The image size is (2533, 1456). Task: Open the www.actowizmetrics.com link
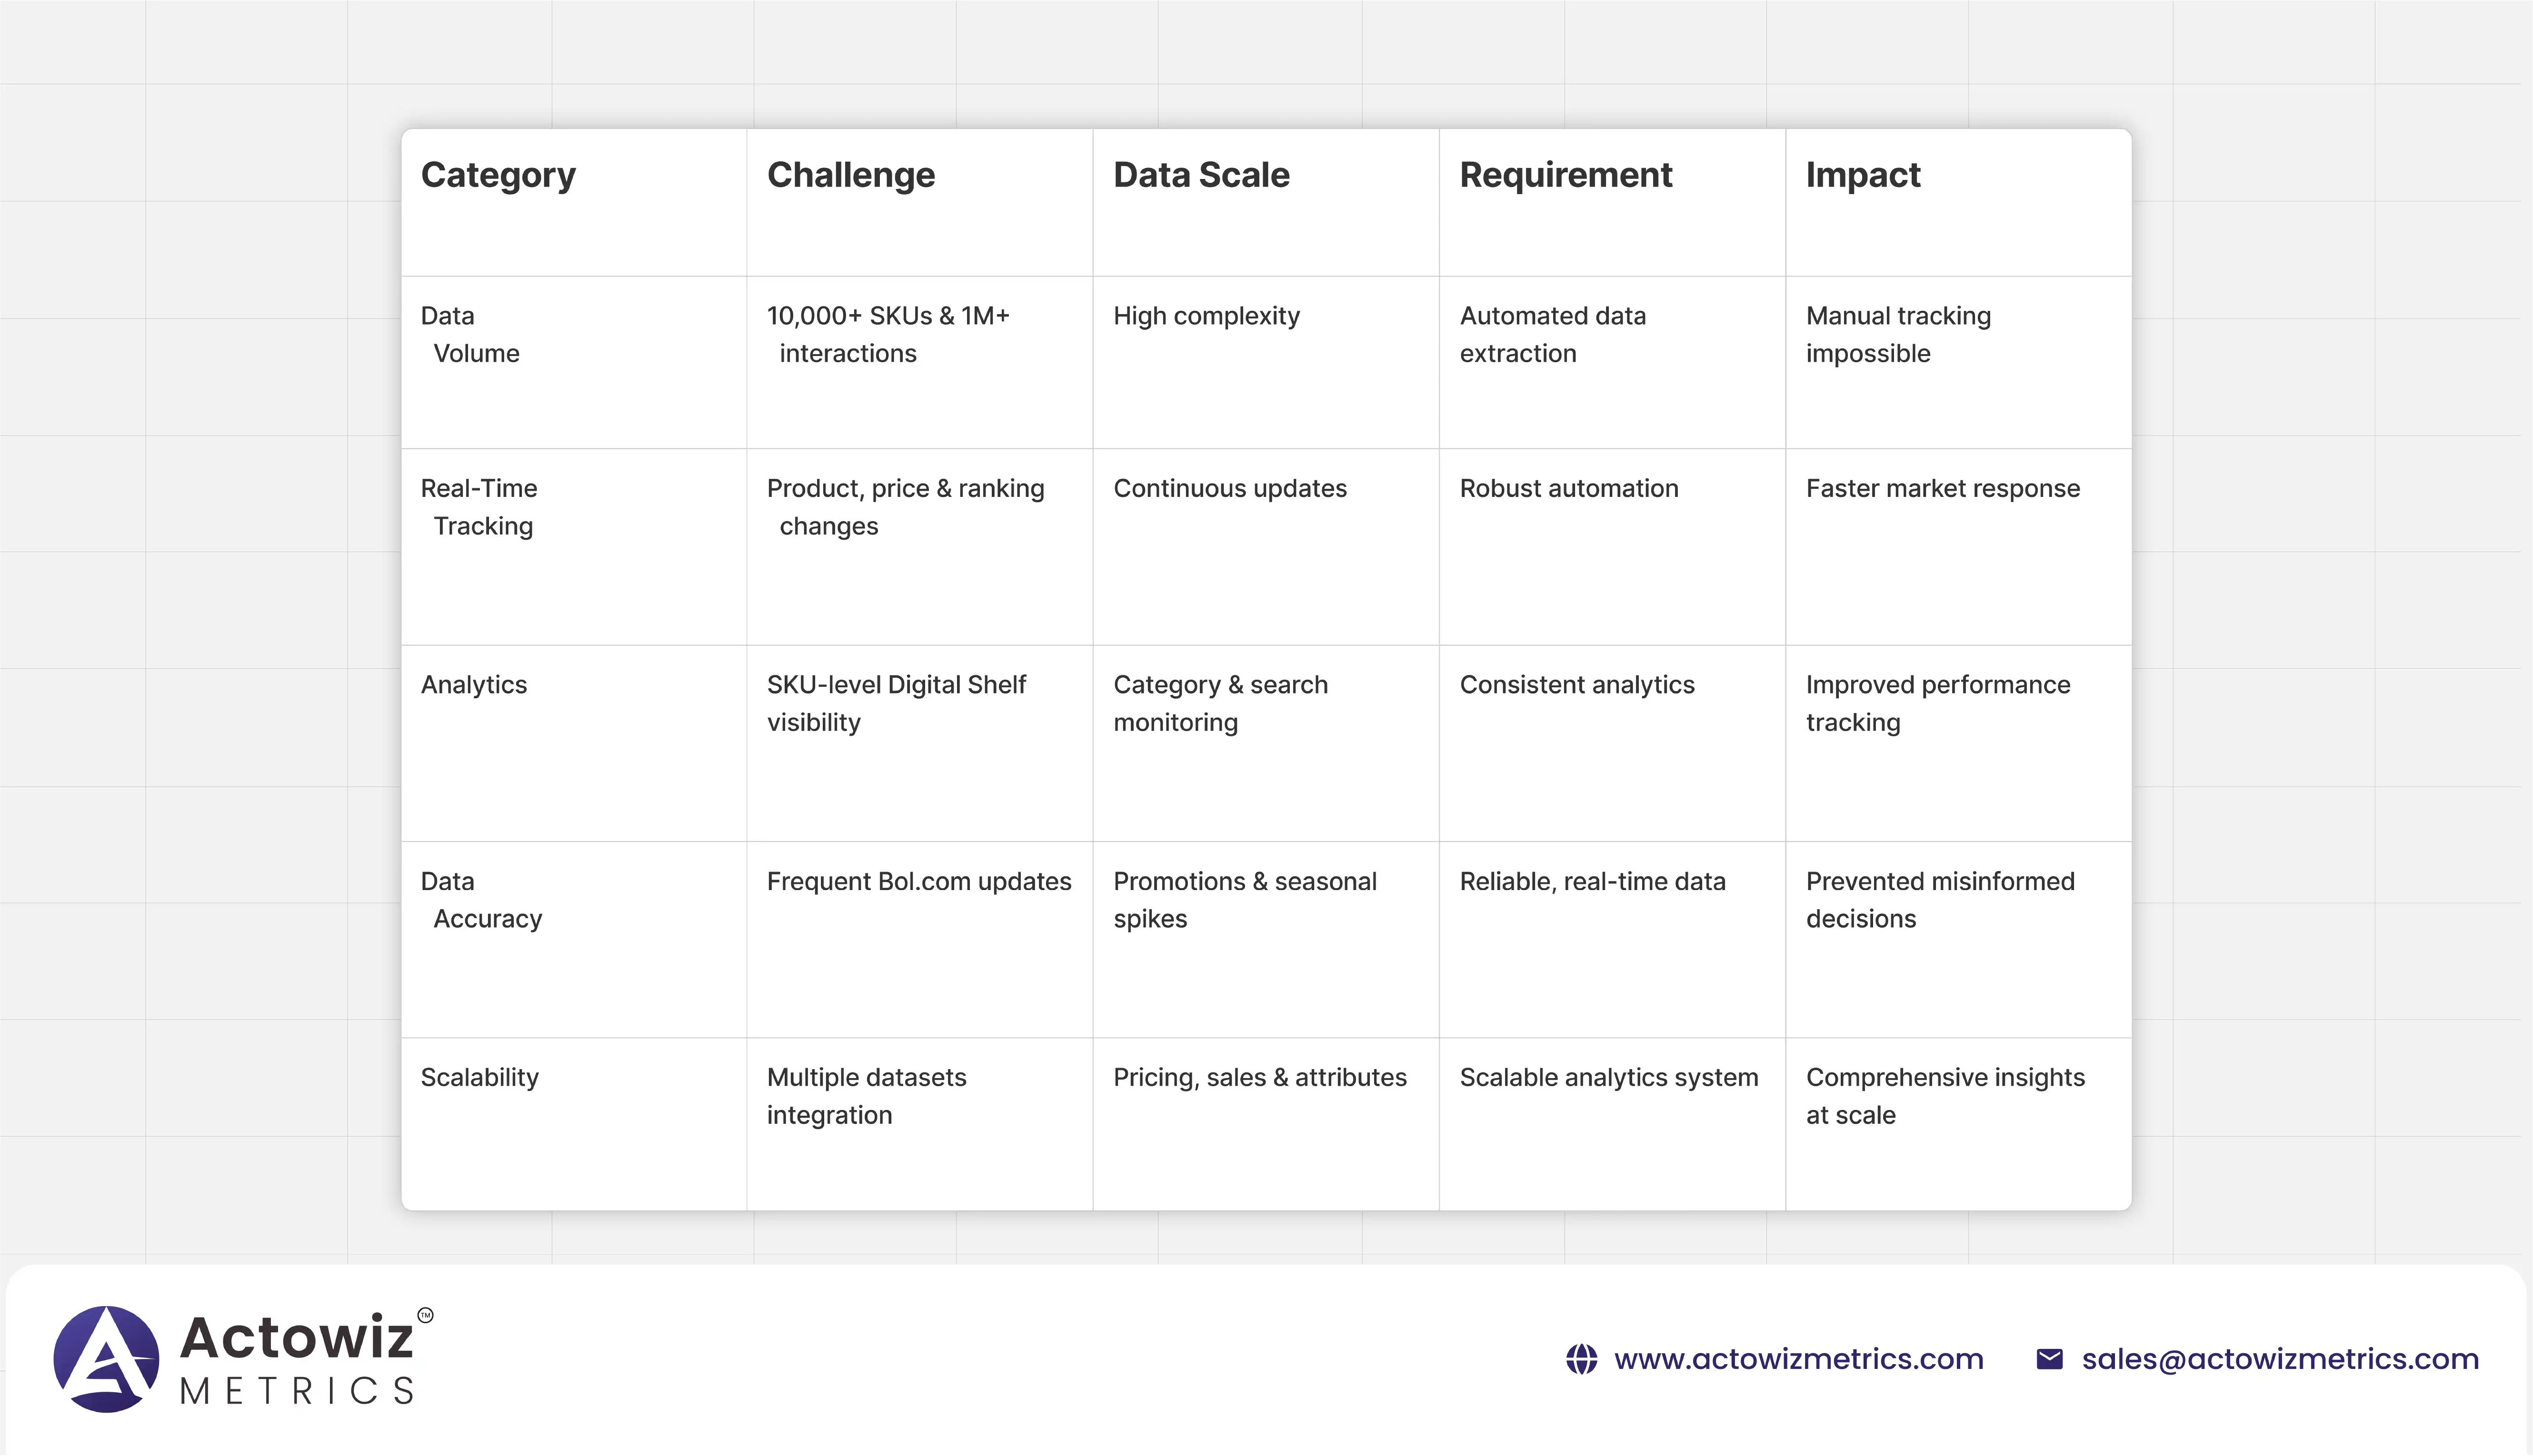coord(1800,1359)
